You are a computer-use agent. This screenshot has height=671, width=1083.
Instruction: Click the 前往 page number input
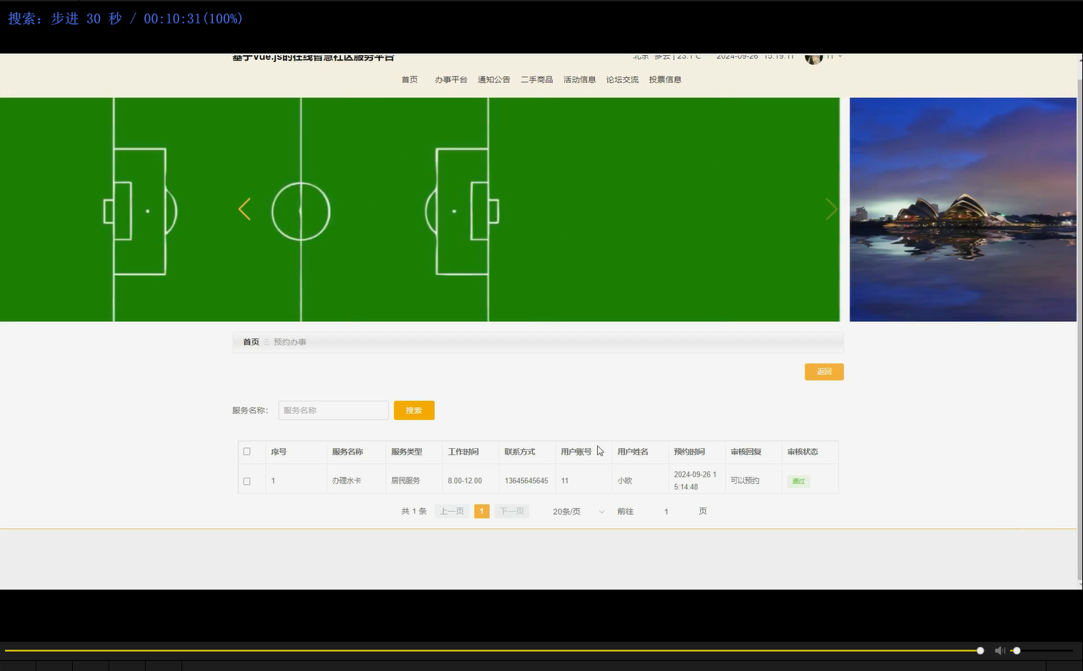[667, 512]
